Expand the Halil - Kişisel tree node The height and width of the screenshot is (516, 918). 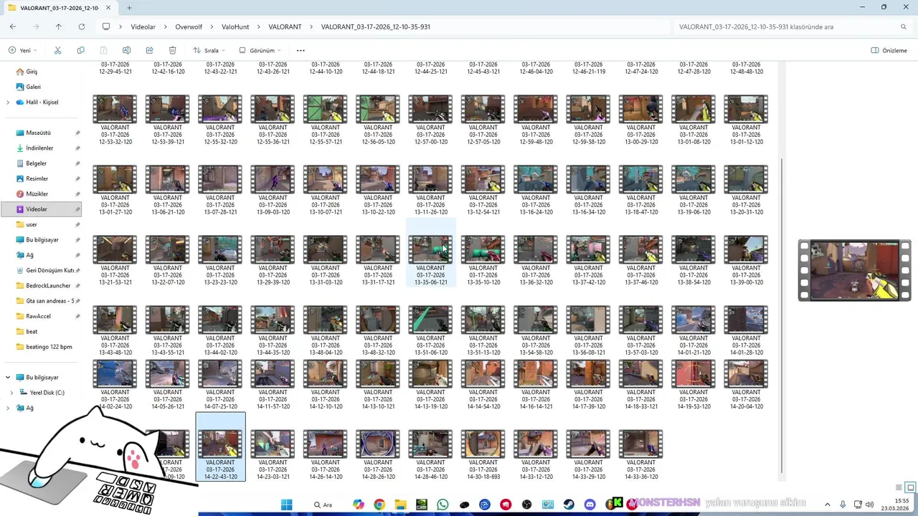pyautogui.click(x=8, y=102)
